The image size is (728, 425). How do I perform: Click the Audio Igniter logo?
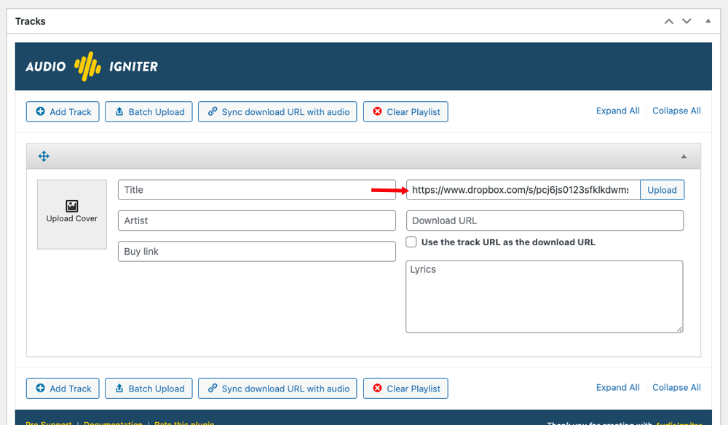92,66
